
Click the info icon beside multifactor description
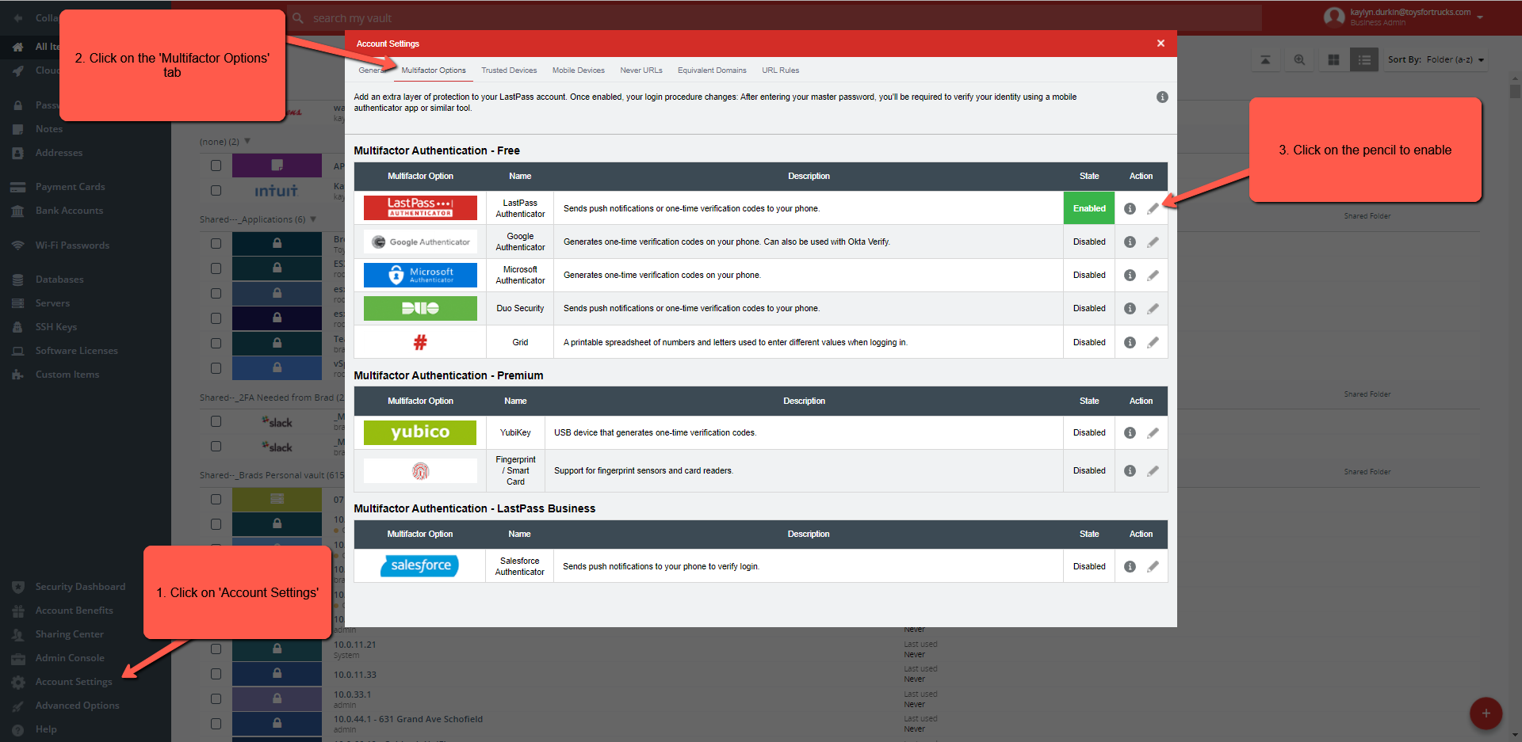pyautogui.click(x=1162, y=97)
